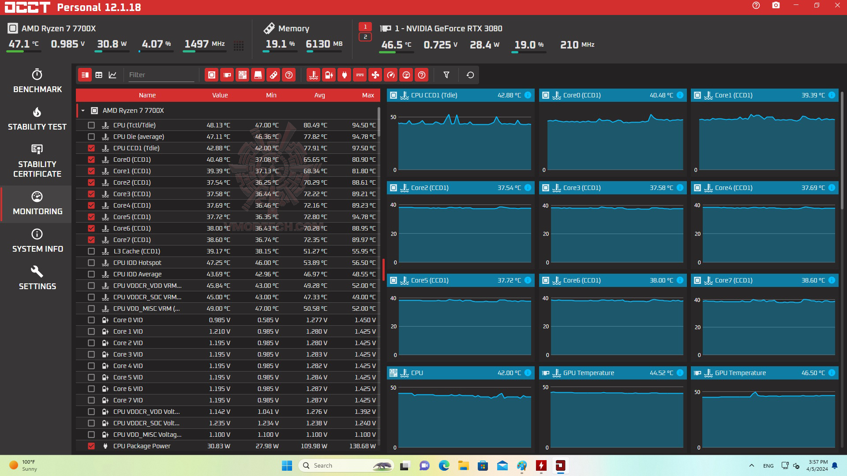Click the reset min/max refresh icon
This screenshot has height=476, width=847.
tap(470, 75)
